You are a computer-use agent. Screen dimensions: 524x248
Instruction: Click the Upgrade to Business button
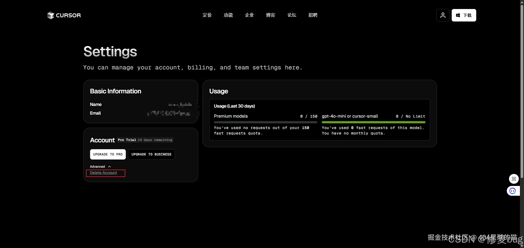(x=151, y=154)
